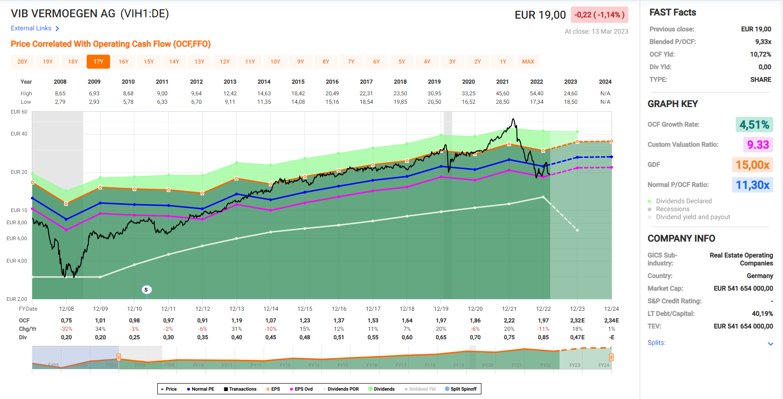Click the Normal PE blue legend dot
The height and width of the screenshot is (399, 783).
[188, 389]
